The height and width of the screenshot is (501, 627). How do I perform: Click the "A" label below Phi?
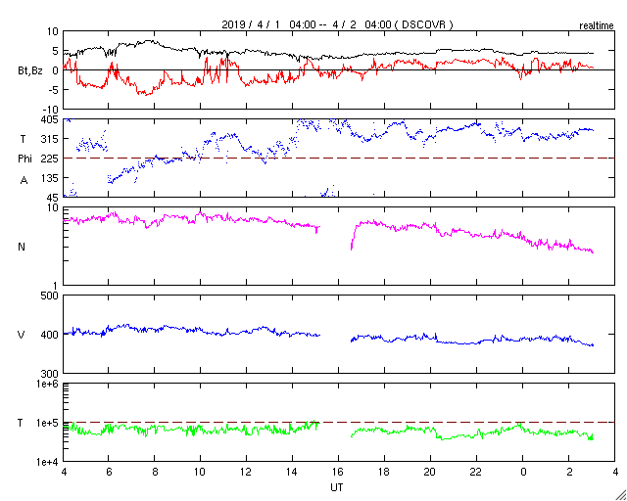click(24, 181)
